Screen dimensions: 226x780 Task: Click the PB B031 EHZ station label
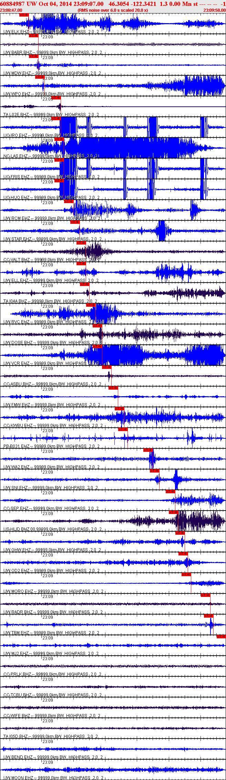click(x=52, y=446)
